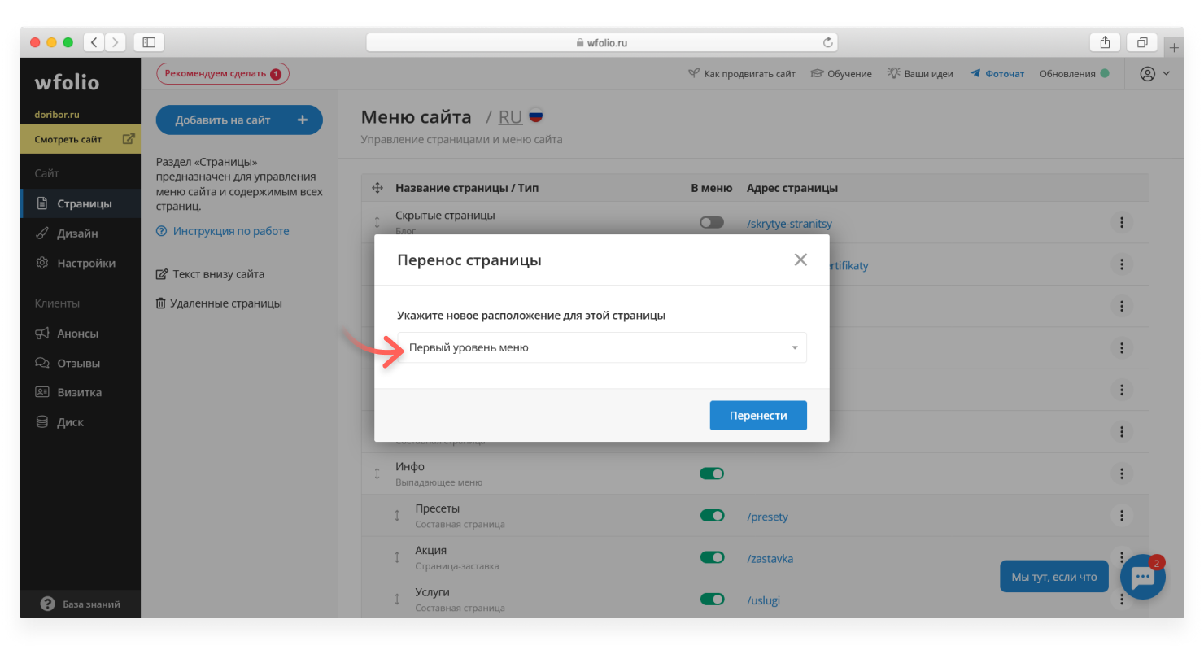Go back in Safari
Viewport: 1204px width, 650px height.
(x=94, y=42)
